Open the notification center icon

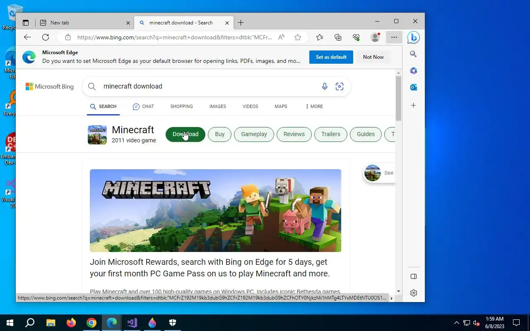pos(516,323)
